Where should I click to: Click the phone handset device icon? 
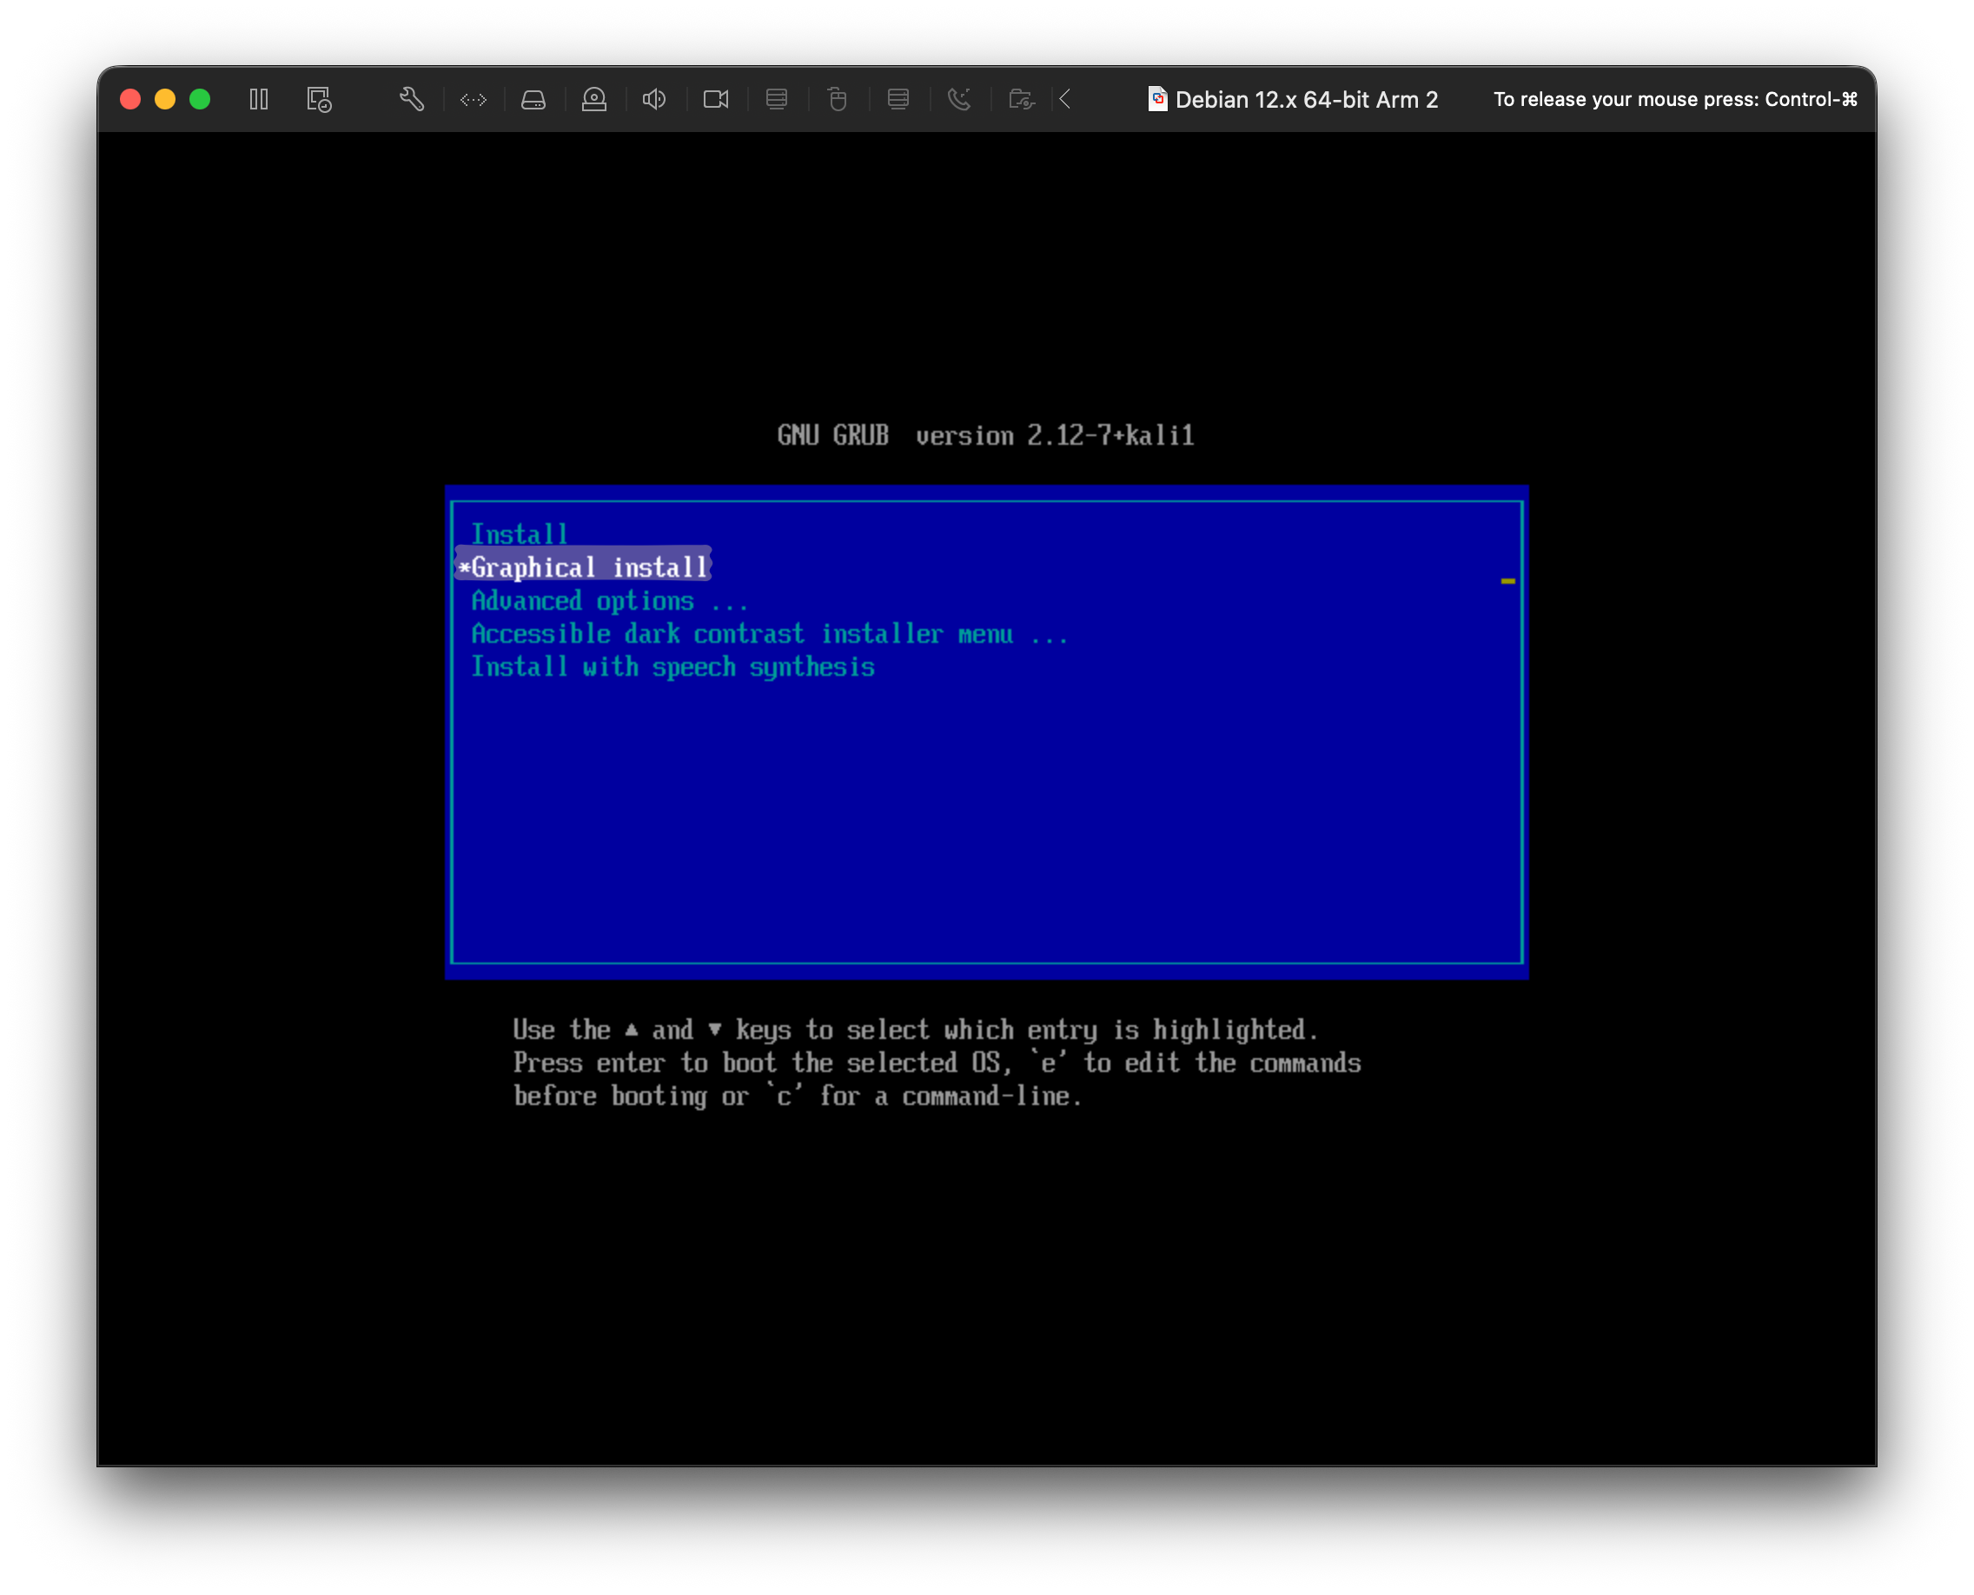coord(959,99)
